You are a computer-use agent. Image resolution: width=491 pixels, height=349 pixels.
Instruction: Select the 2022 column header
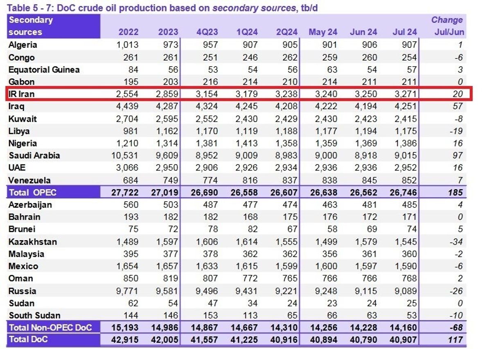click(x=128, y=32)
